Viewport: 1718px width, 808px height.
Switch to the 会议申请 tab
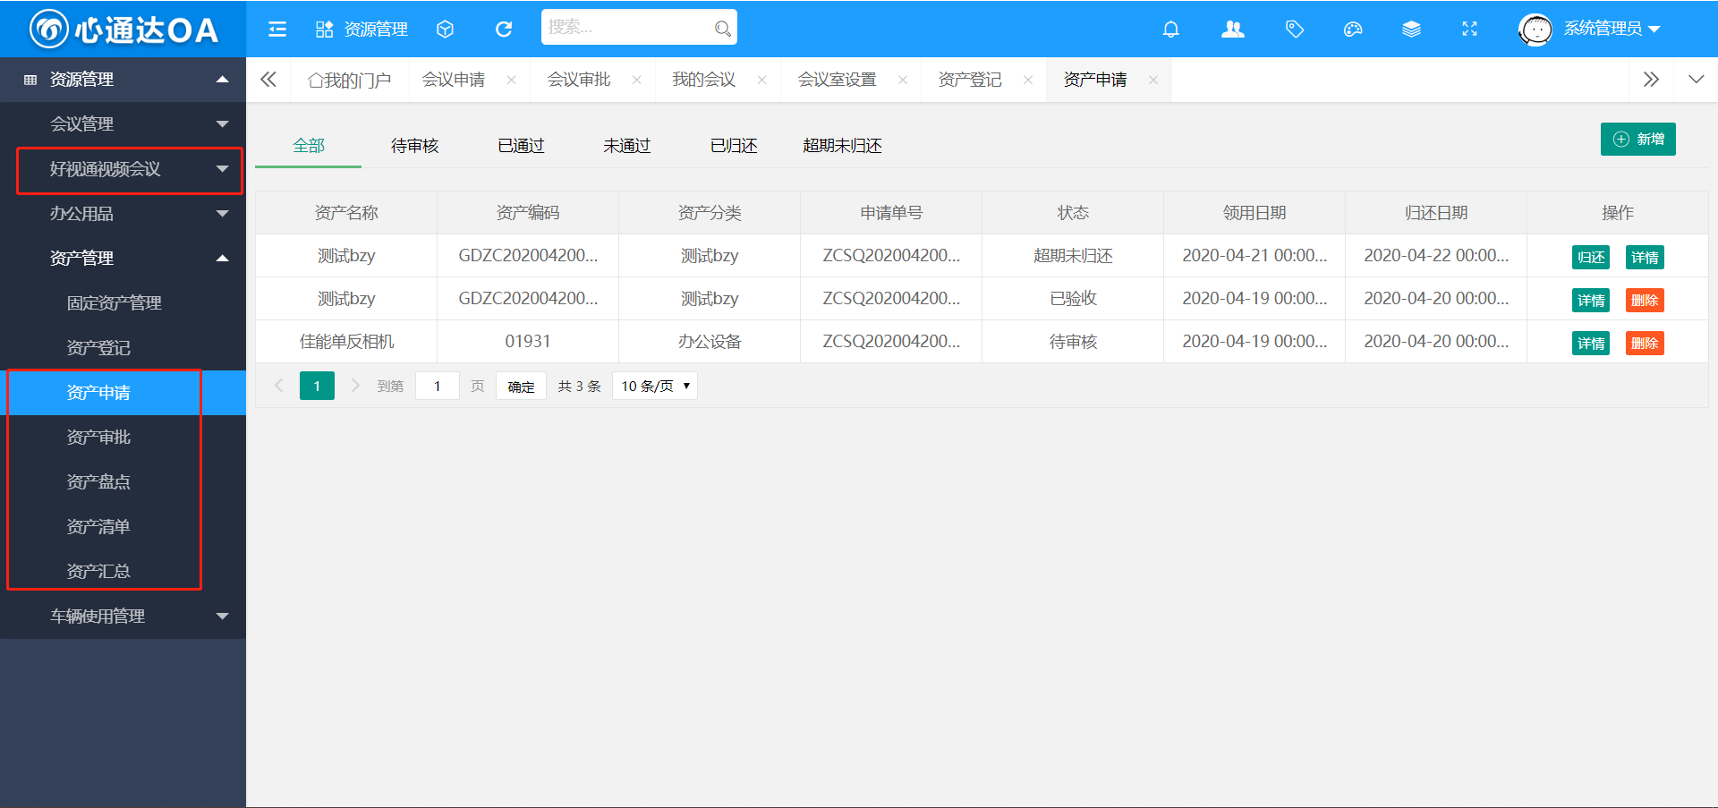coord(454,80)
